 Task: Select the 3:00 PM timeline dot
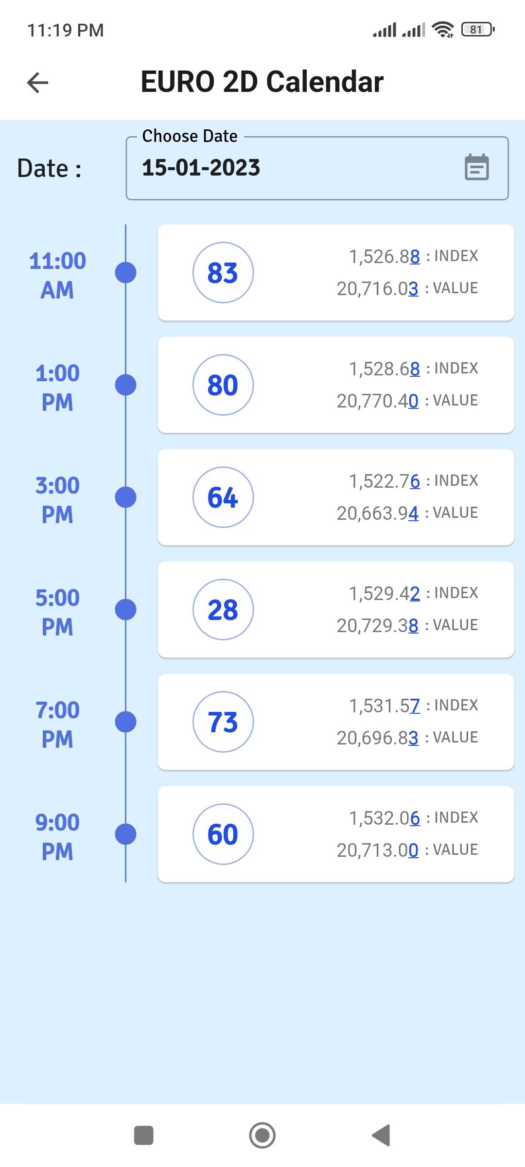tap(125, 497)
